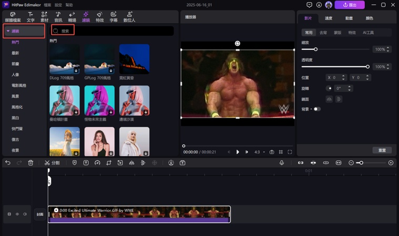Choose the DLog 709 filter thumbnail

click(65, 59)
